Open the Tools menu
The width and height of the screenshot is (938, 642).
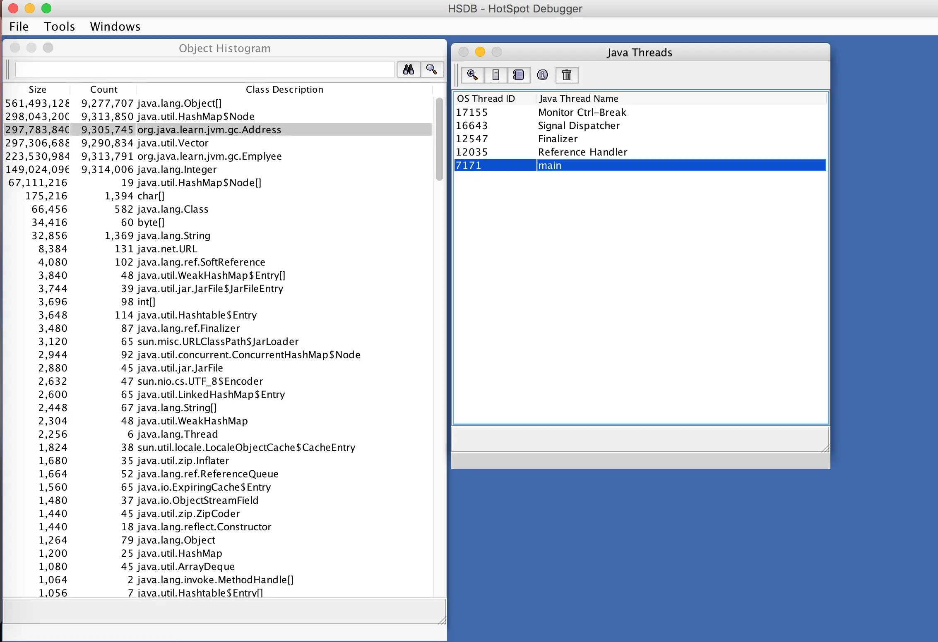coord(59,26)
